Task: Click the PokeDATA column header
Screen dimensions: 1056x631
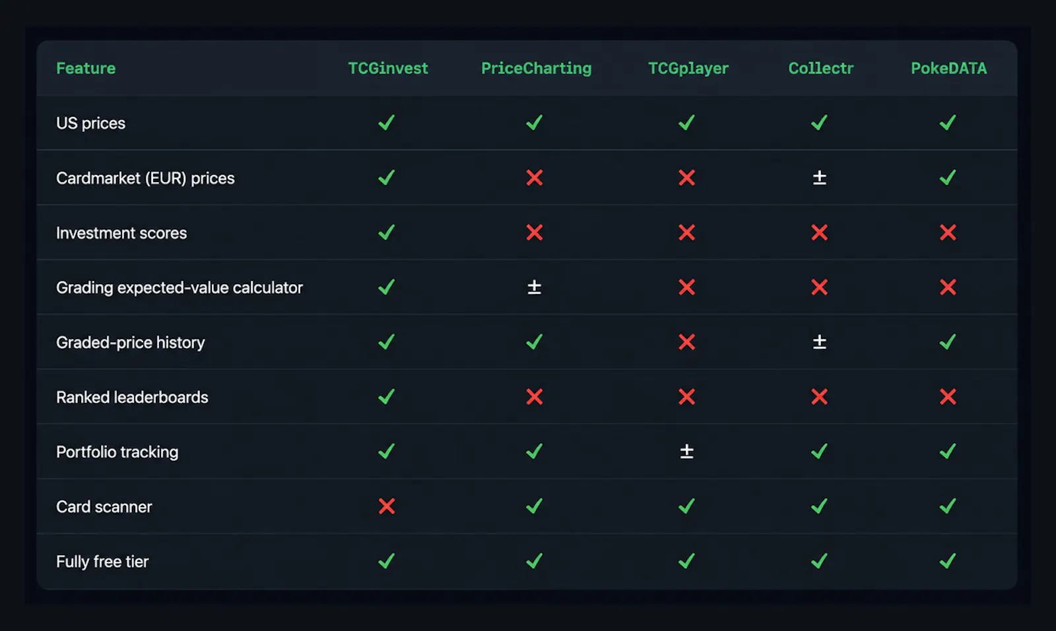Action: click(x=948, y=69)
